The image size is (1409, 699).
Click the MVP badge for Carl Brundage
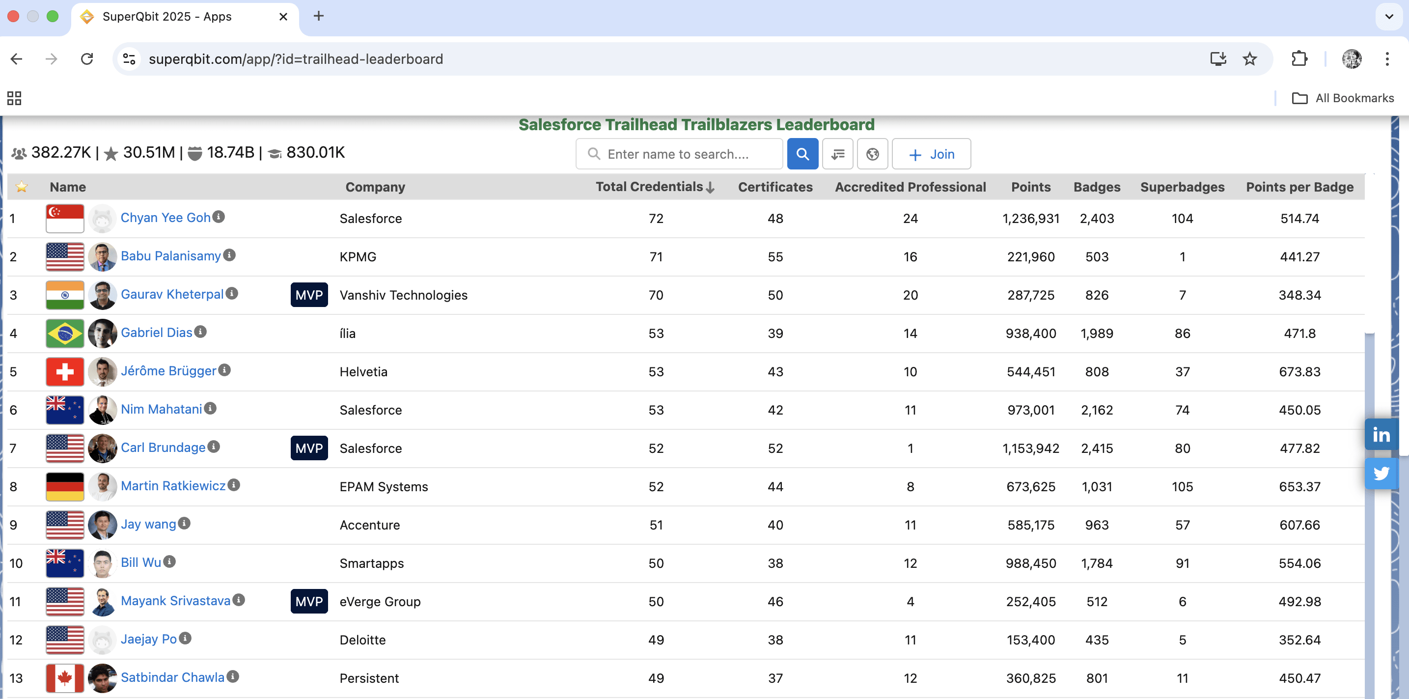click(x=309, y=448)
